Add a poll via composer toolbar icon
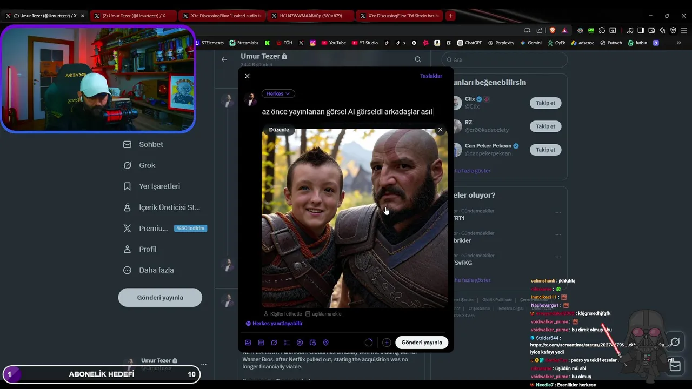692x389 pixels. (x=287, y=343)
